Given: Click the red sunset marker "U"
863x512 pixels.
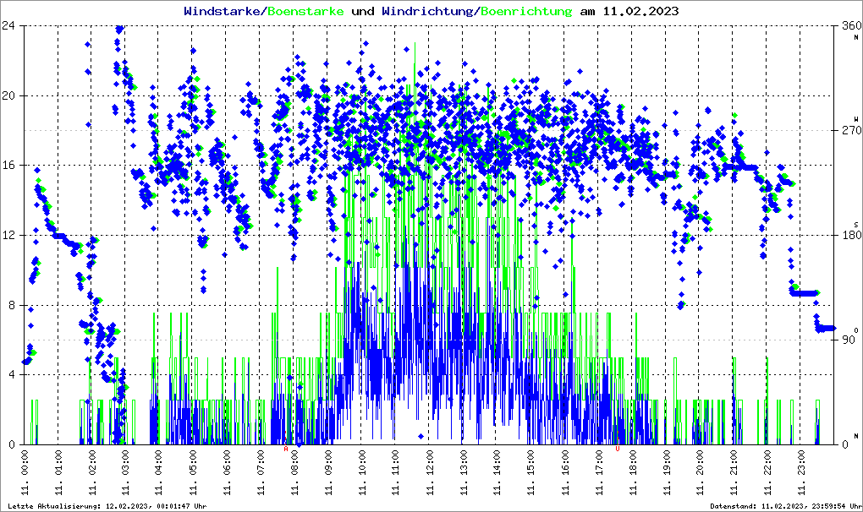Looking at the screenshot, I should 618,449.
